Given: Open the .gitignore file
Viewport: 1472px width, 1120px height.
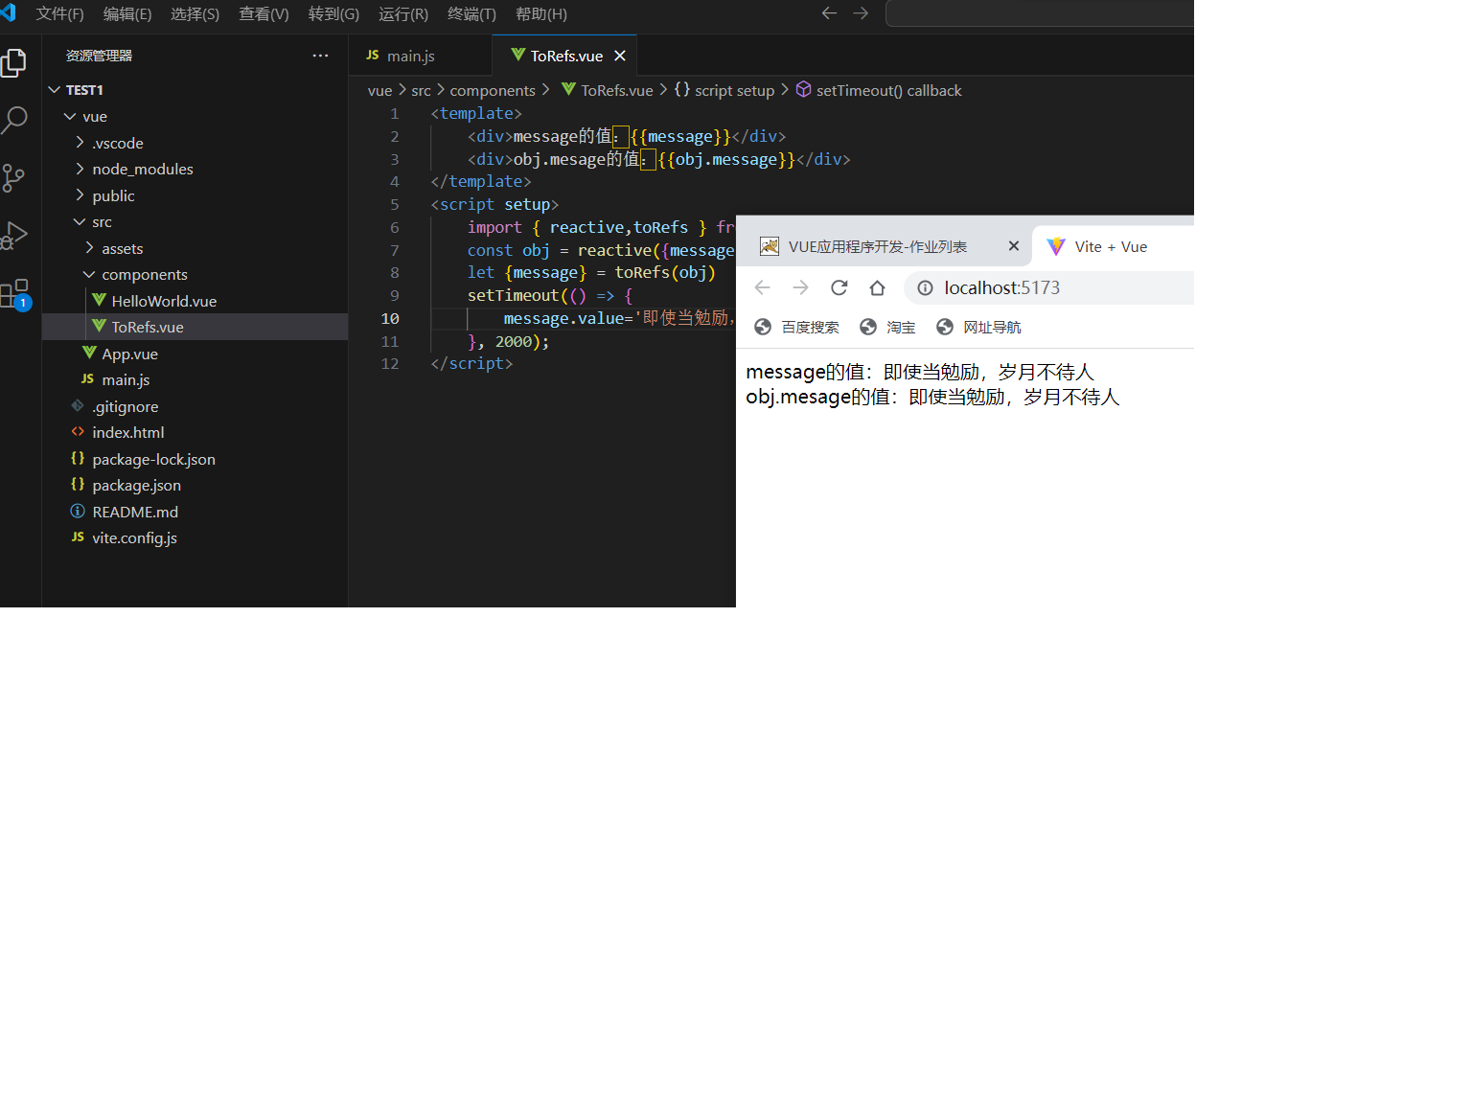Looking at the screenshot, I should (195, 406).
